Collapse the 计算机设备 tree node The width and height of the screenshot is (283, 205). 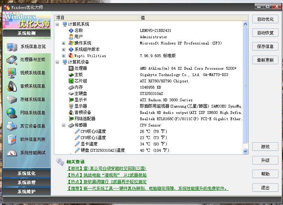click(x=57, y=62)
